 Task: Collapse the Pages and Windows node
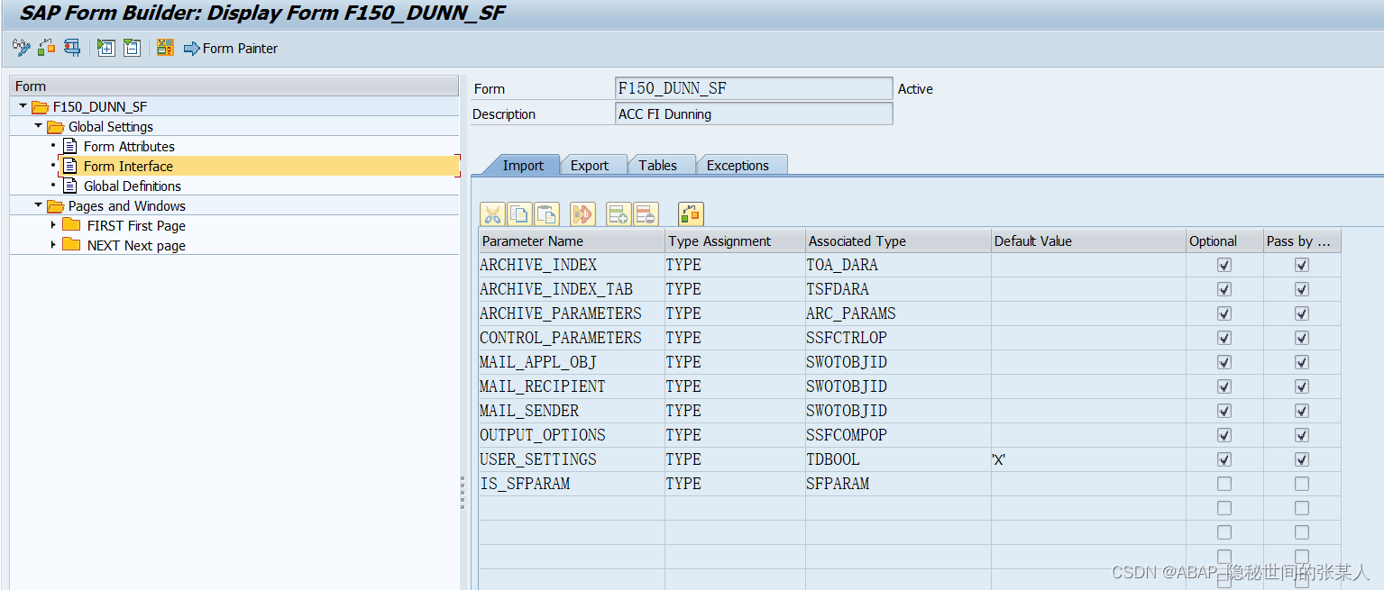[38, 205]
